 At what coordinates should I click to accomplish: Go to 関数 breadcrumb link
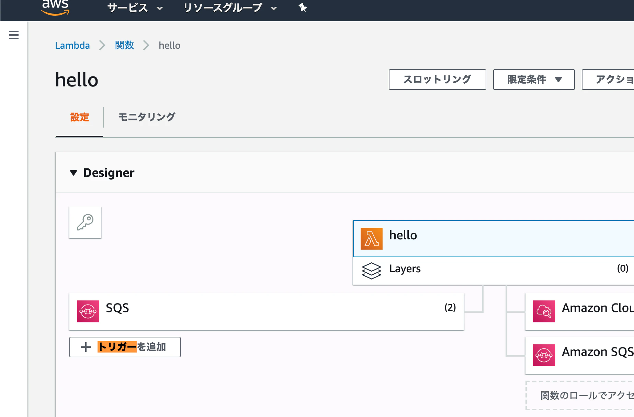[x=124, y=45]
